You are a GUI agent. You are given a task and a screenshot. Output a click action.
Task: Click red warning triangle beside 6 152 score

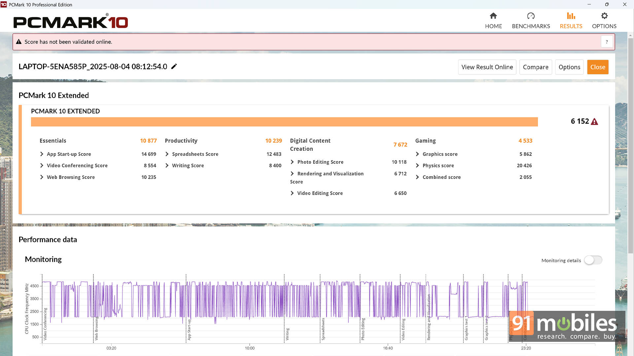click(594, 122)
